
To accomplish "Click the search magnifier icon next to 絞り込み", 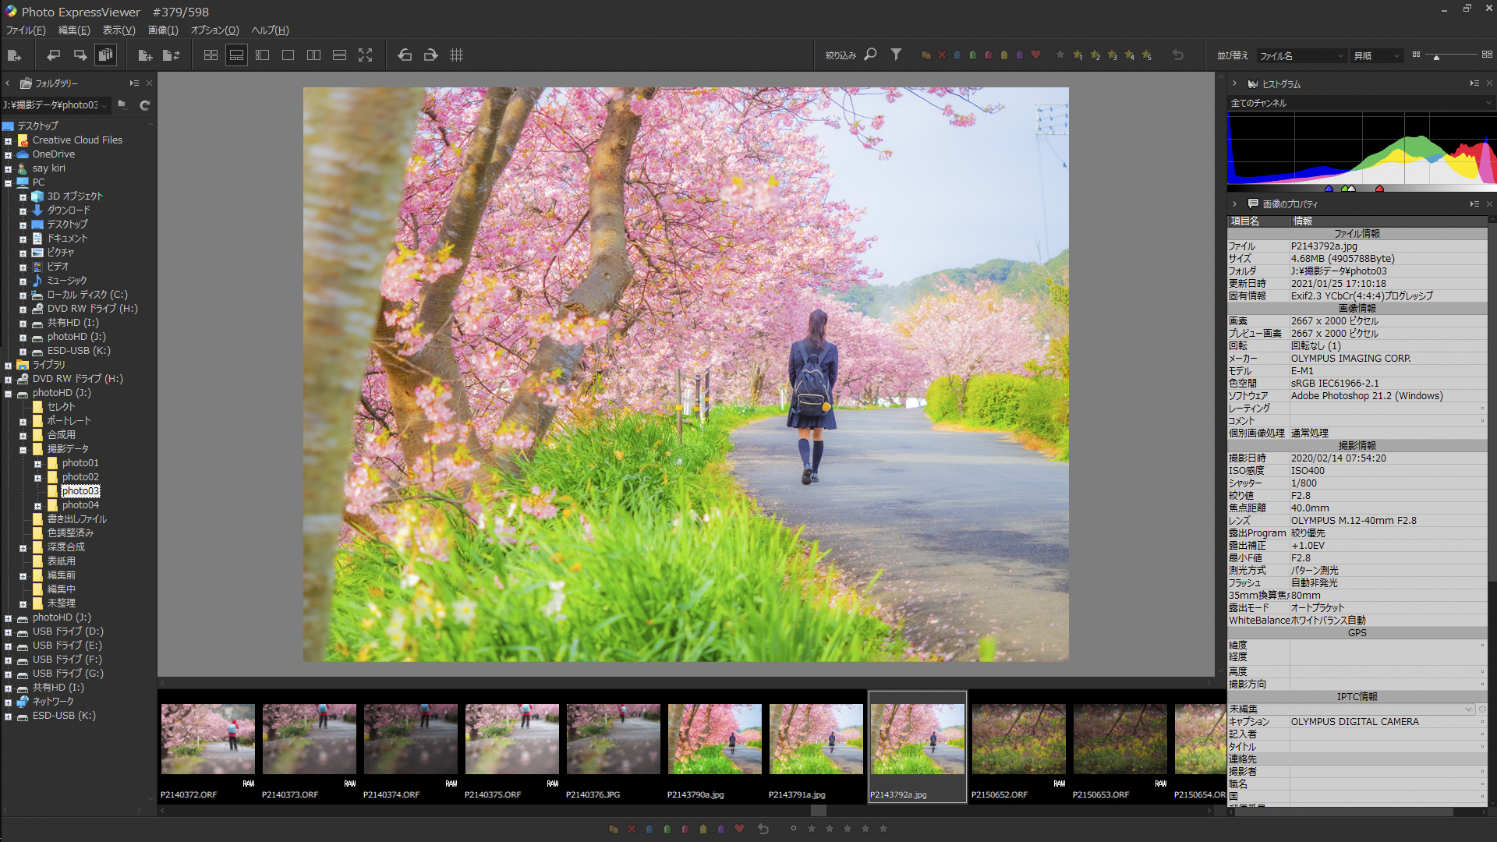I will click(871, 55).
